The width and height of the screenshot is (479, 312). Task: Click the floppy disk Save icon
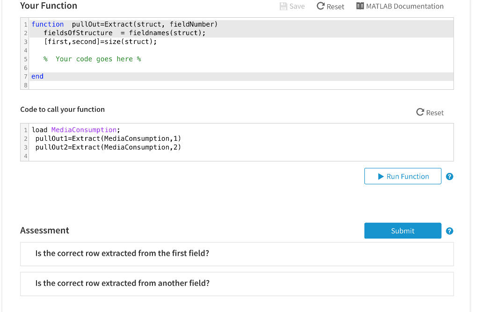point(283,7)
